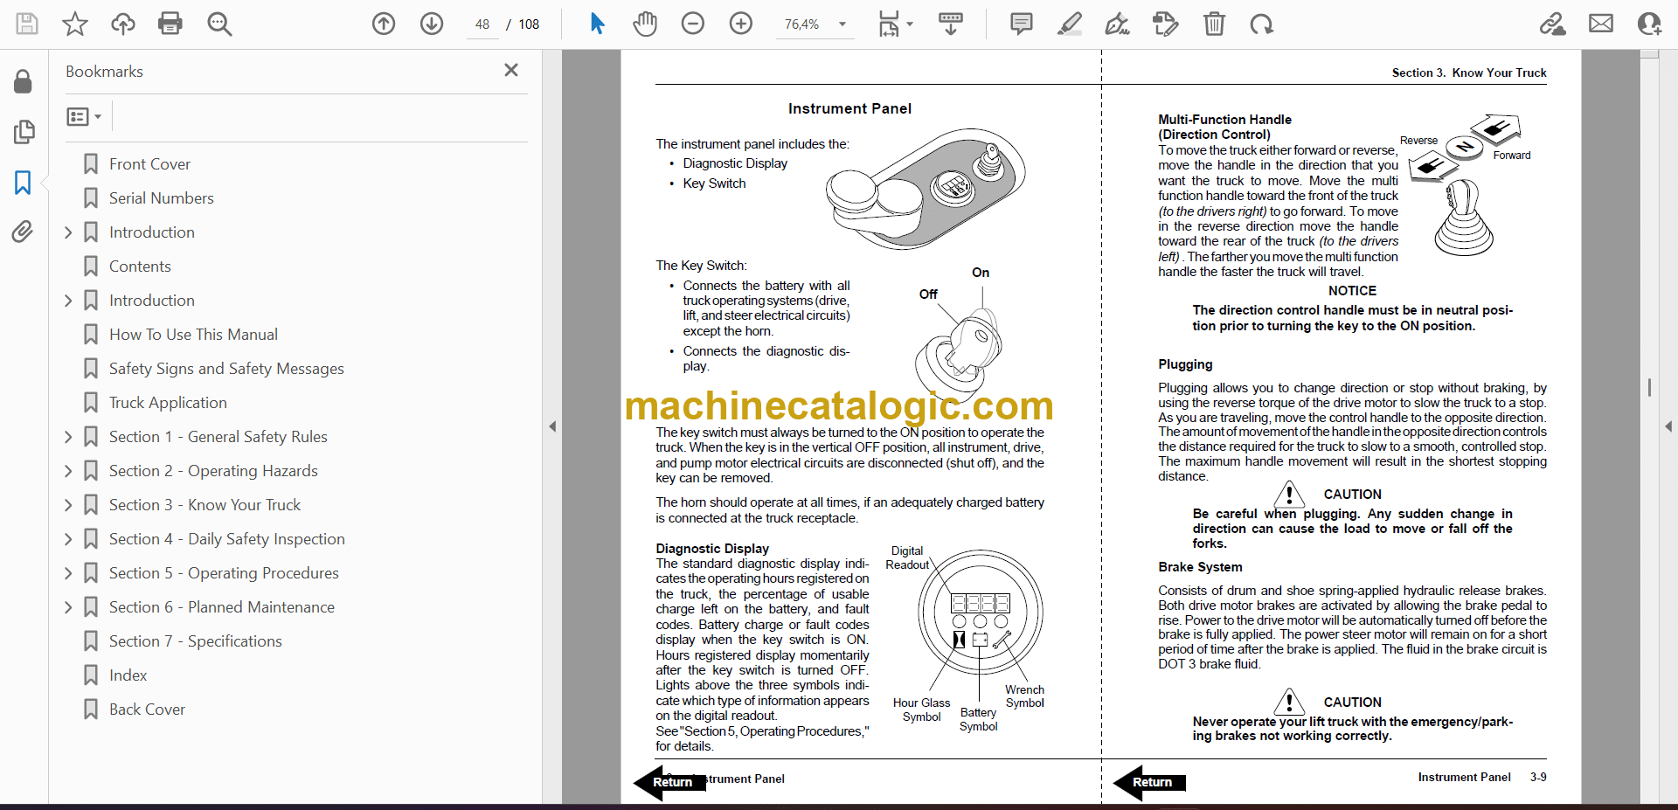Image resolution: width=1678 pixels, height=810 pixels.
Task: Collapse the left navigation pane arrow
Action: pos(552,426)
